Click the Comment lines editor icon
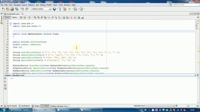This screenshot has width=200, height=112. 79,17
